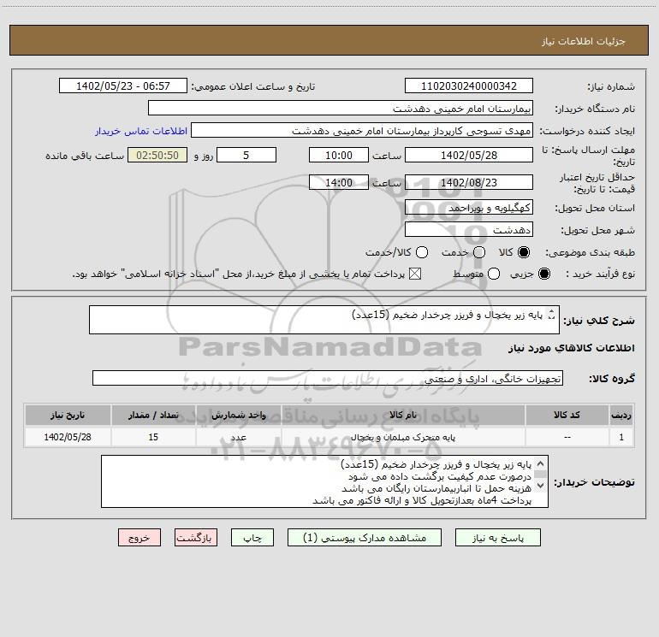Click the خروج exit button

pos(140,538)
